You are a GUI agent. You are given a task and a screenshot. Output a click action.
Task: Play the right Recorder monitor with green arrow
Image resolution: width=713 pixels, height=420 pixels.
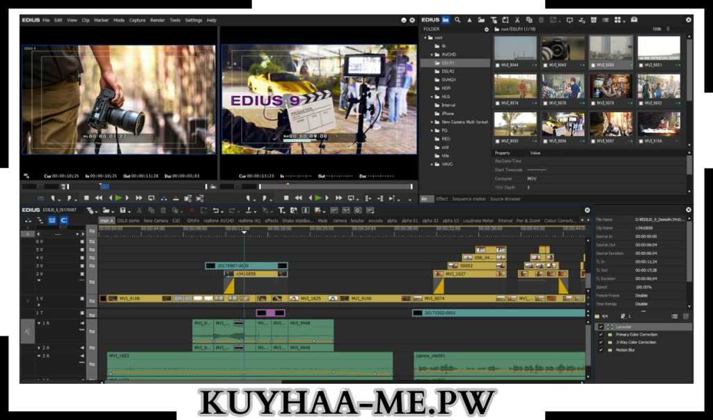318,198
